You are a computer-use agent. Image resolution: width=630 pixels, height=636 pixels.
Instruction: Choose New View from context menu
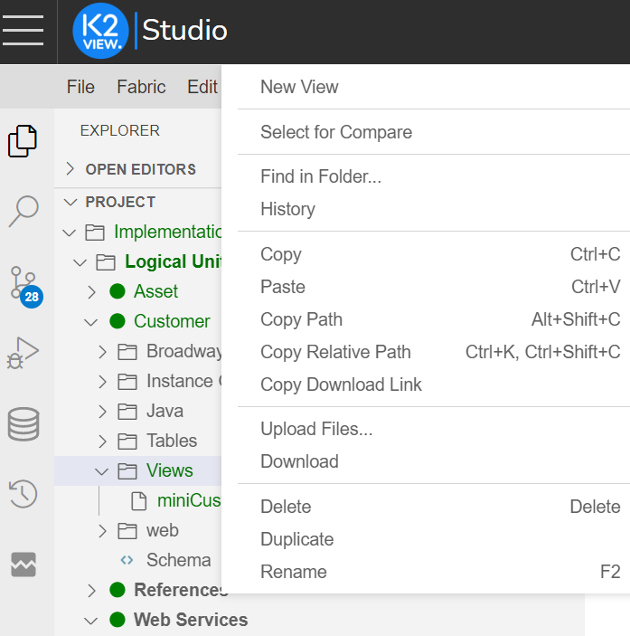299,87
